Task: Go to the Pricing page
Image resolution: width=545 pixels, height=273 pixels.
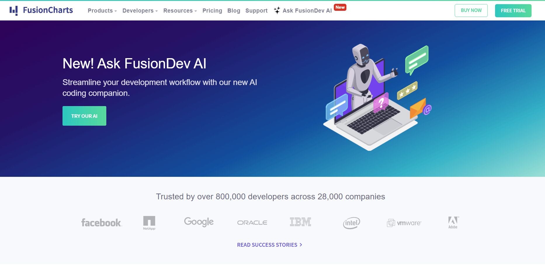Action: point(212,11)
